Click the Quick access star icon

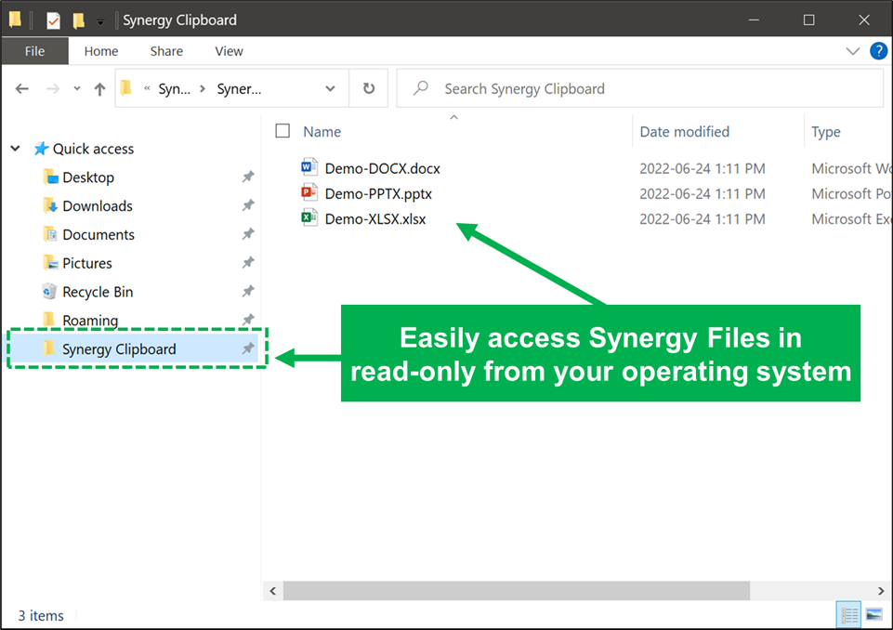41,149
